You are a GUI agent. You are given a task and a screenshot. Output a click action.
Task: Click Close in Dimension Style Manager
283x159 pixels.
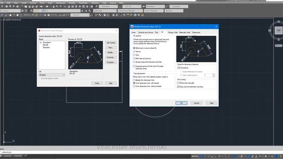[x=97, y=83]
